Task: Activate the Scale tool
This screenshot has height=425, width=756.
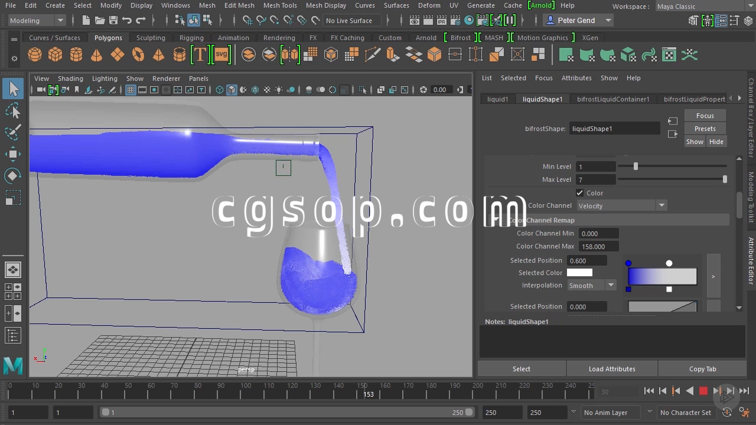Action: 13,198
